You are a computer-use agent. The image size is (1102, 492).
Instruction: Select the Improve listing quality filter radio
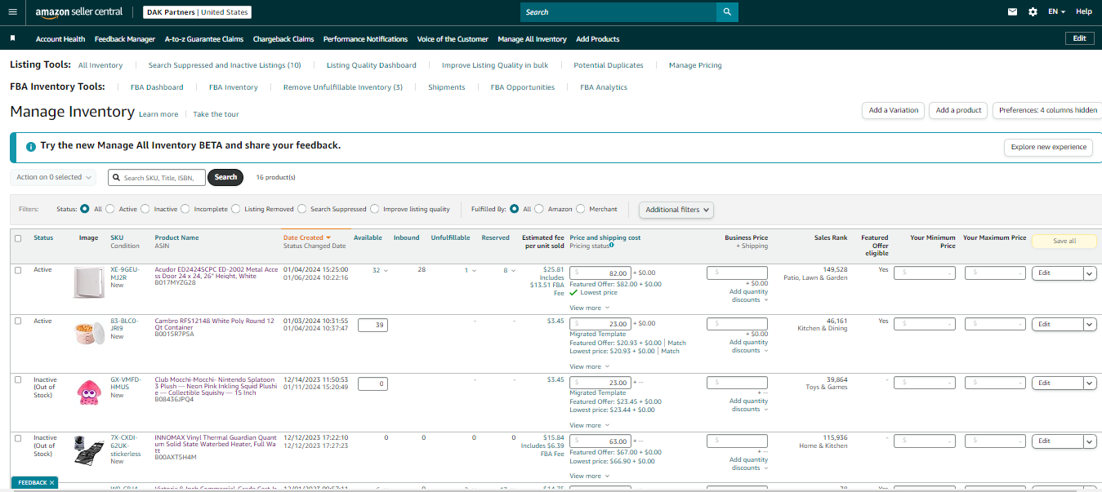click(x=375, y=209)
